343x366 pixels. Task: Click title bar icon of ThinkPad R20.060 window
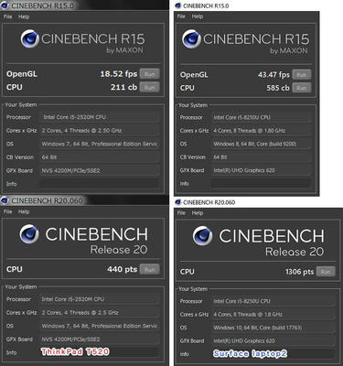[x=5, y=200]
